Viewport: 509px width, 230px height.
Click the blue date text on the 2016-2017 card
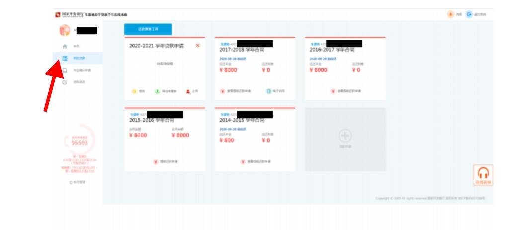[323, 59]
